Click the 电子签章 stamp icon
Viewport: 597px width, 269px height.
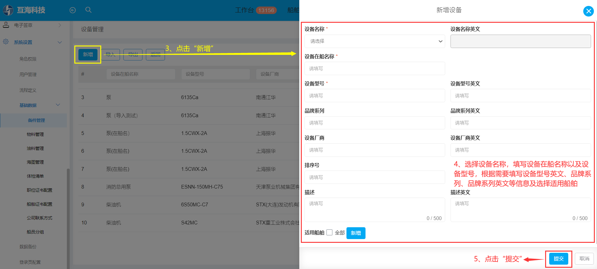pyautogui.click(x=6, y=25)
